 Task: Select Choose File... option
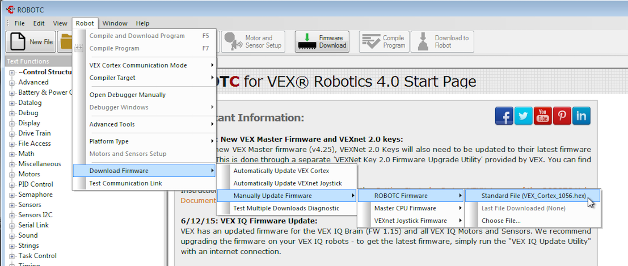click(533, 220)
